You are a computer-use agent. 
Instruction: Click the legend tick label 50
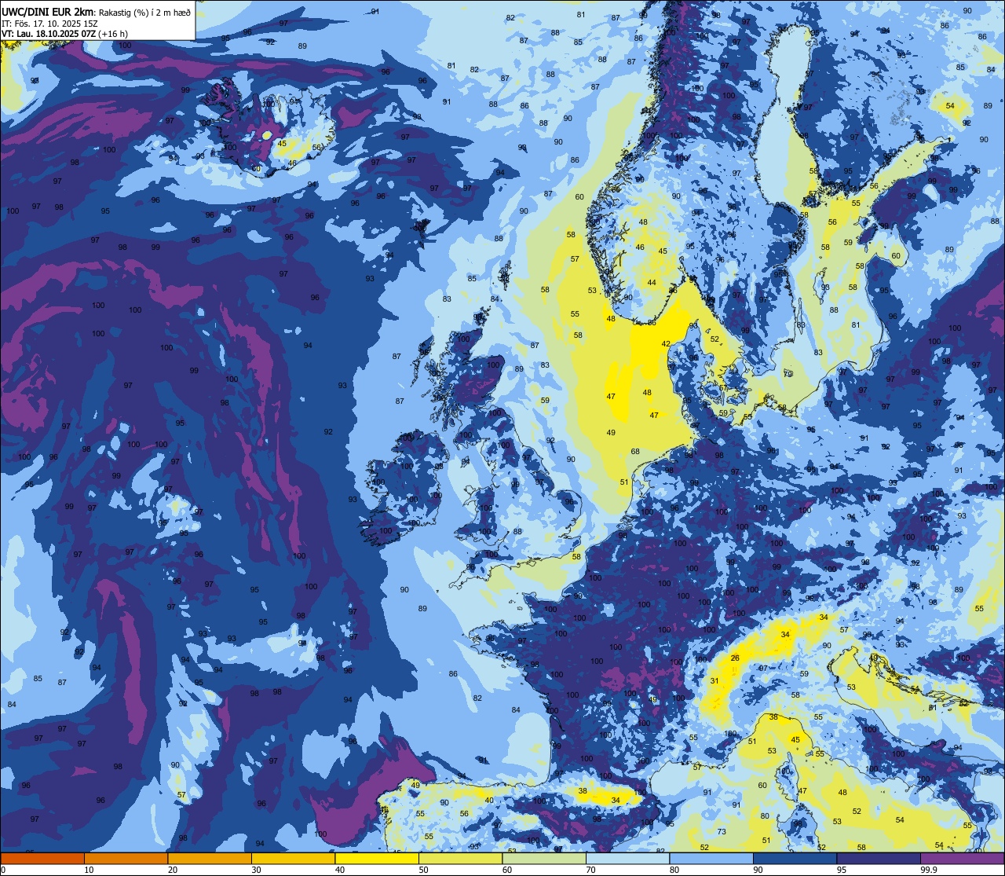click(423, 870)
